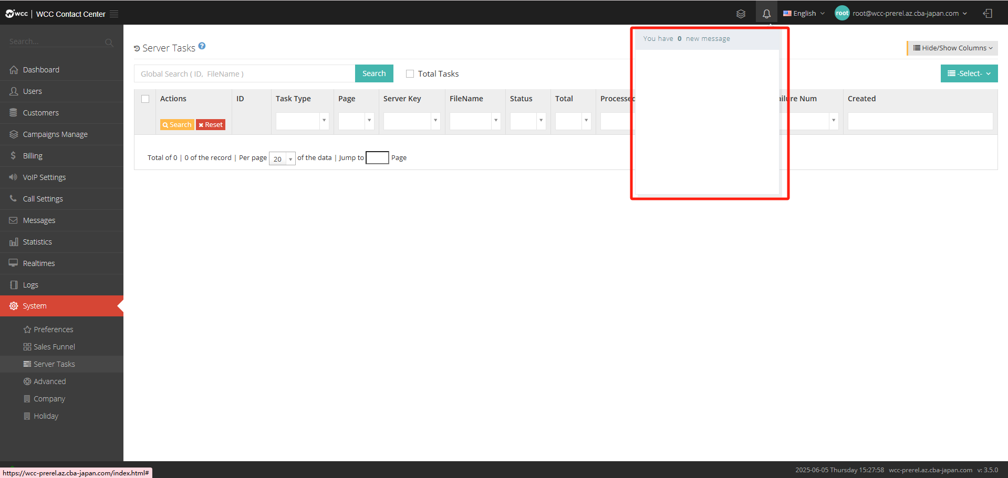The height and width of the screenshot is (478, 1008).
Task: Click the notification bell icon
Action: (766, 14)
